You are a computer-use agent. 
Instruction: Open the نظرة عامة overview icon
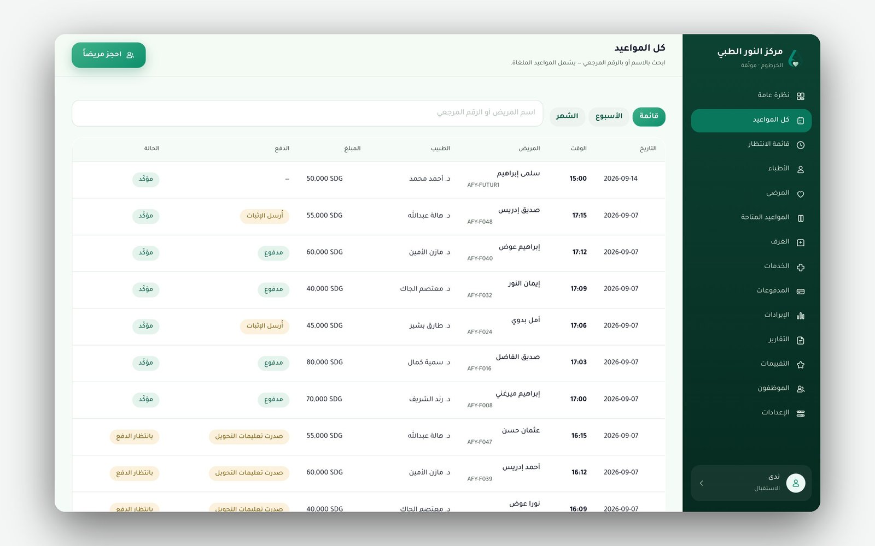coord(801,96)
